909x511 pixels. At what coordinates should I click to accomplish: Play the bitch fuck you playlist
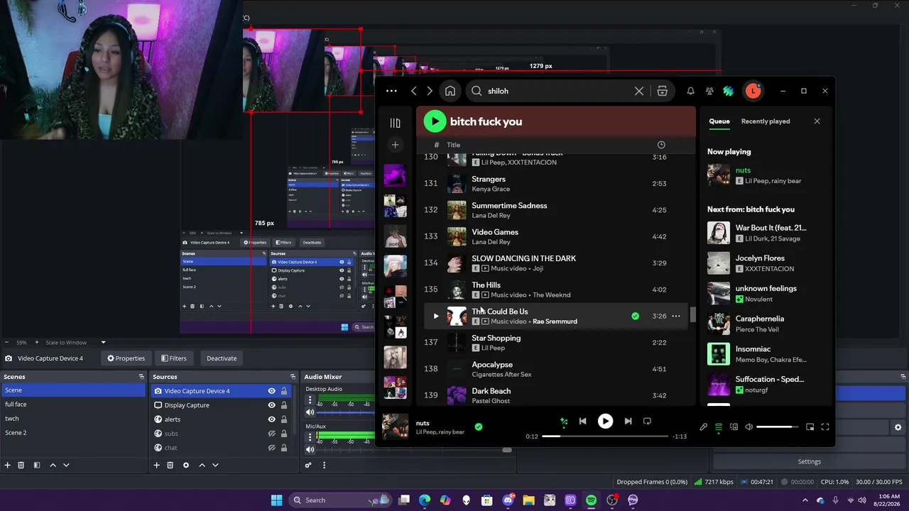click(435, 121)
